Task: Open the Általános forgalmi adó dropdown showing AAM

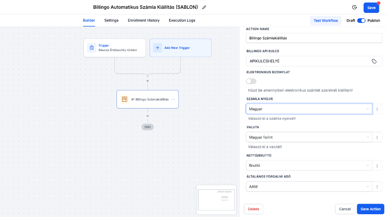Action: (x=309, y=187)
